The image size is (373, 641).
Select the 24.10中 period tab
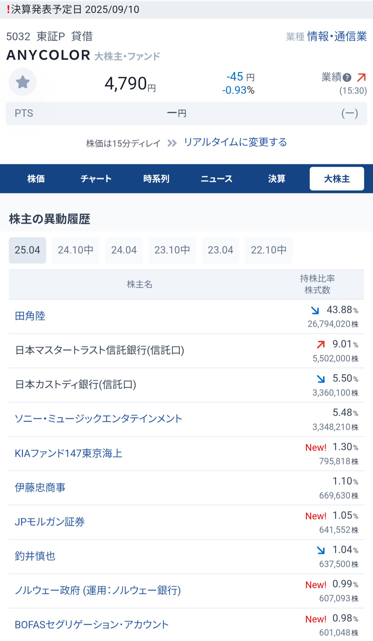[x=76, y=250]
